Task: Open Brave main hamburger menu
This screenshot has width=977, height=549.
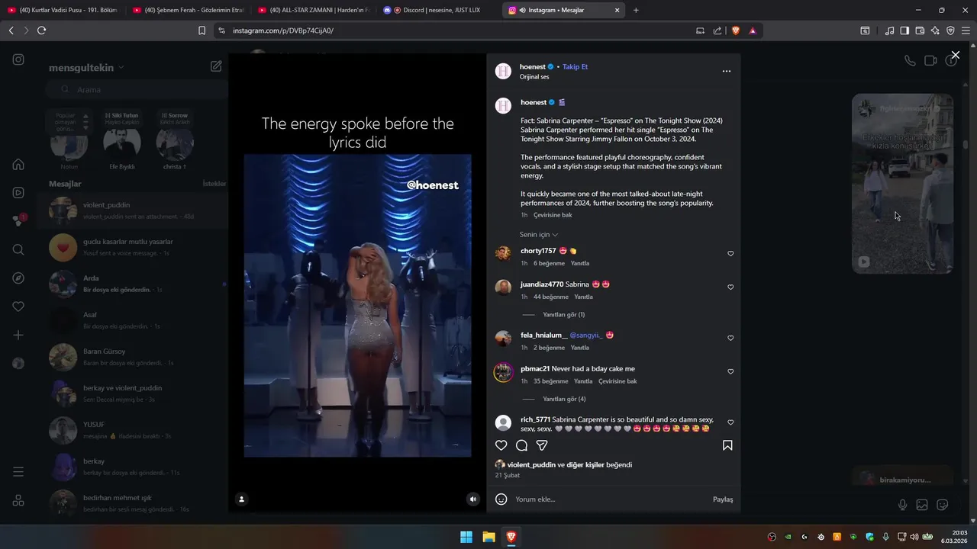Action: [966, 30]
